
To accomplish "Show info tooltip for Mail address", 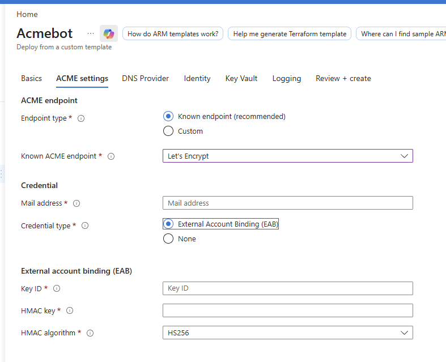I will tap(77, 203).
